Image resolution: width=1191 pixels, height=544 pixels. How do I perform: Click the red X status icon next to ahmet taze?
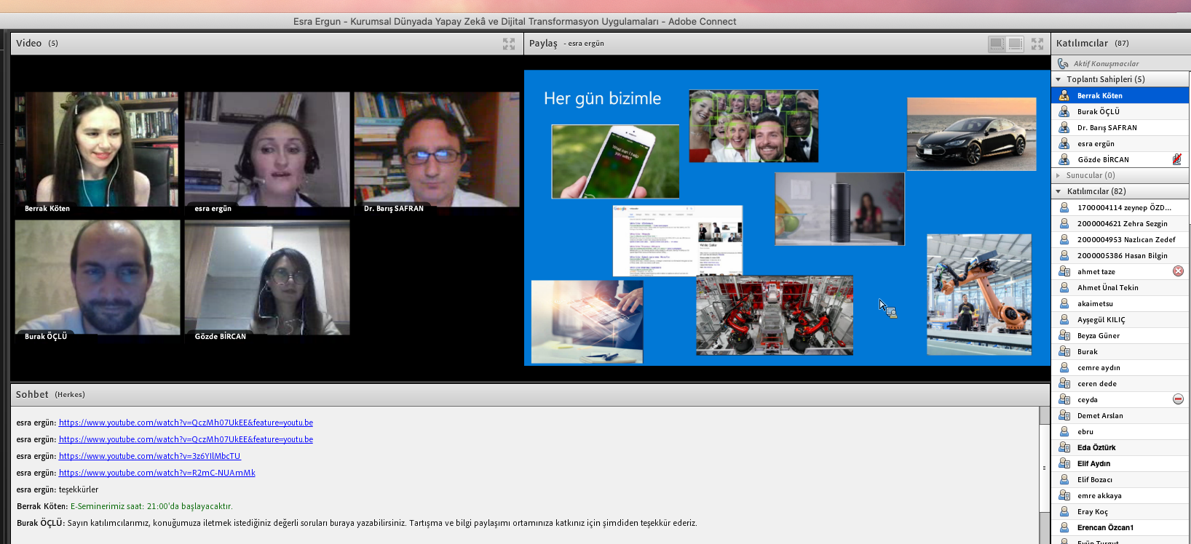point(1178,271)
